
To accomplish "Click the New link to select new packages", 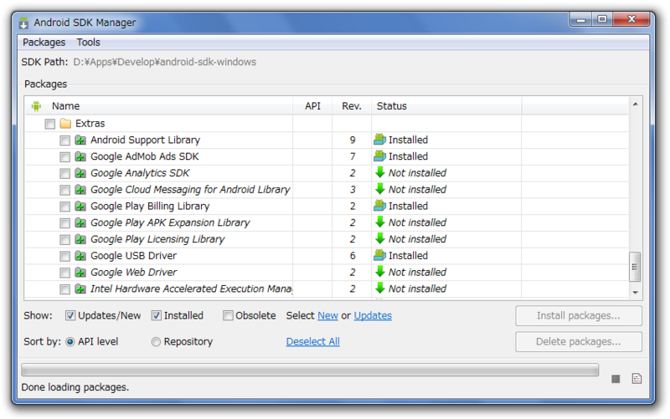I will click(327, 316).
